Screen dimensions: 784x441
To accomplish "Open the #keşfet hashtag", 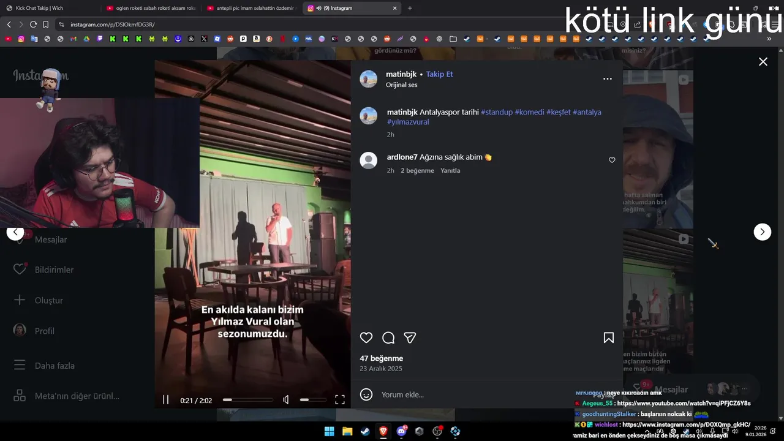I will tap(559, 112).
